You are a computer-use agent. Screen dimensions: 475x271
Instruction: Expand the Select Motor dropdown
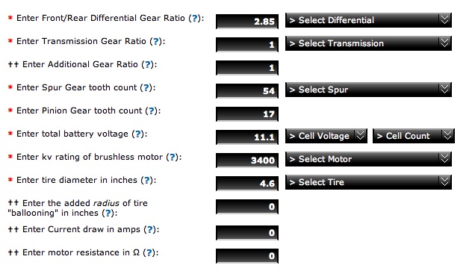[368, 159]
